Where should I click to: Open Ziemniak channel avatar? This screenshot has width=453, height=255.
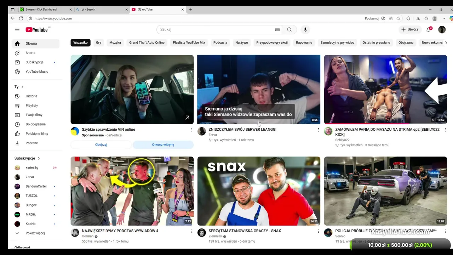point(202,233)
